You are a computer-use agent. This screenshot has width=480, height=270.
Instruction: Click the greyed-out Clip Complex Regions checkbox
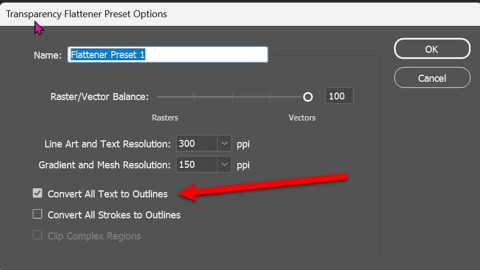point(38,236)
